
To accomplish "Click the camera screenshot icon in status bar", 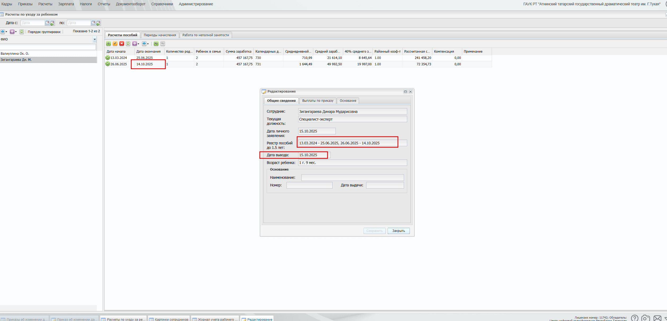I will point(645,318).
